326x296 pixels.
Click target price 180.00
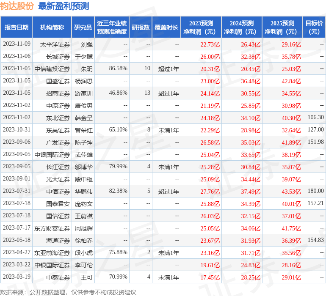315,191
